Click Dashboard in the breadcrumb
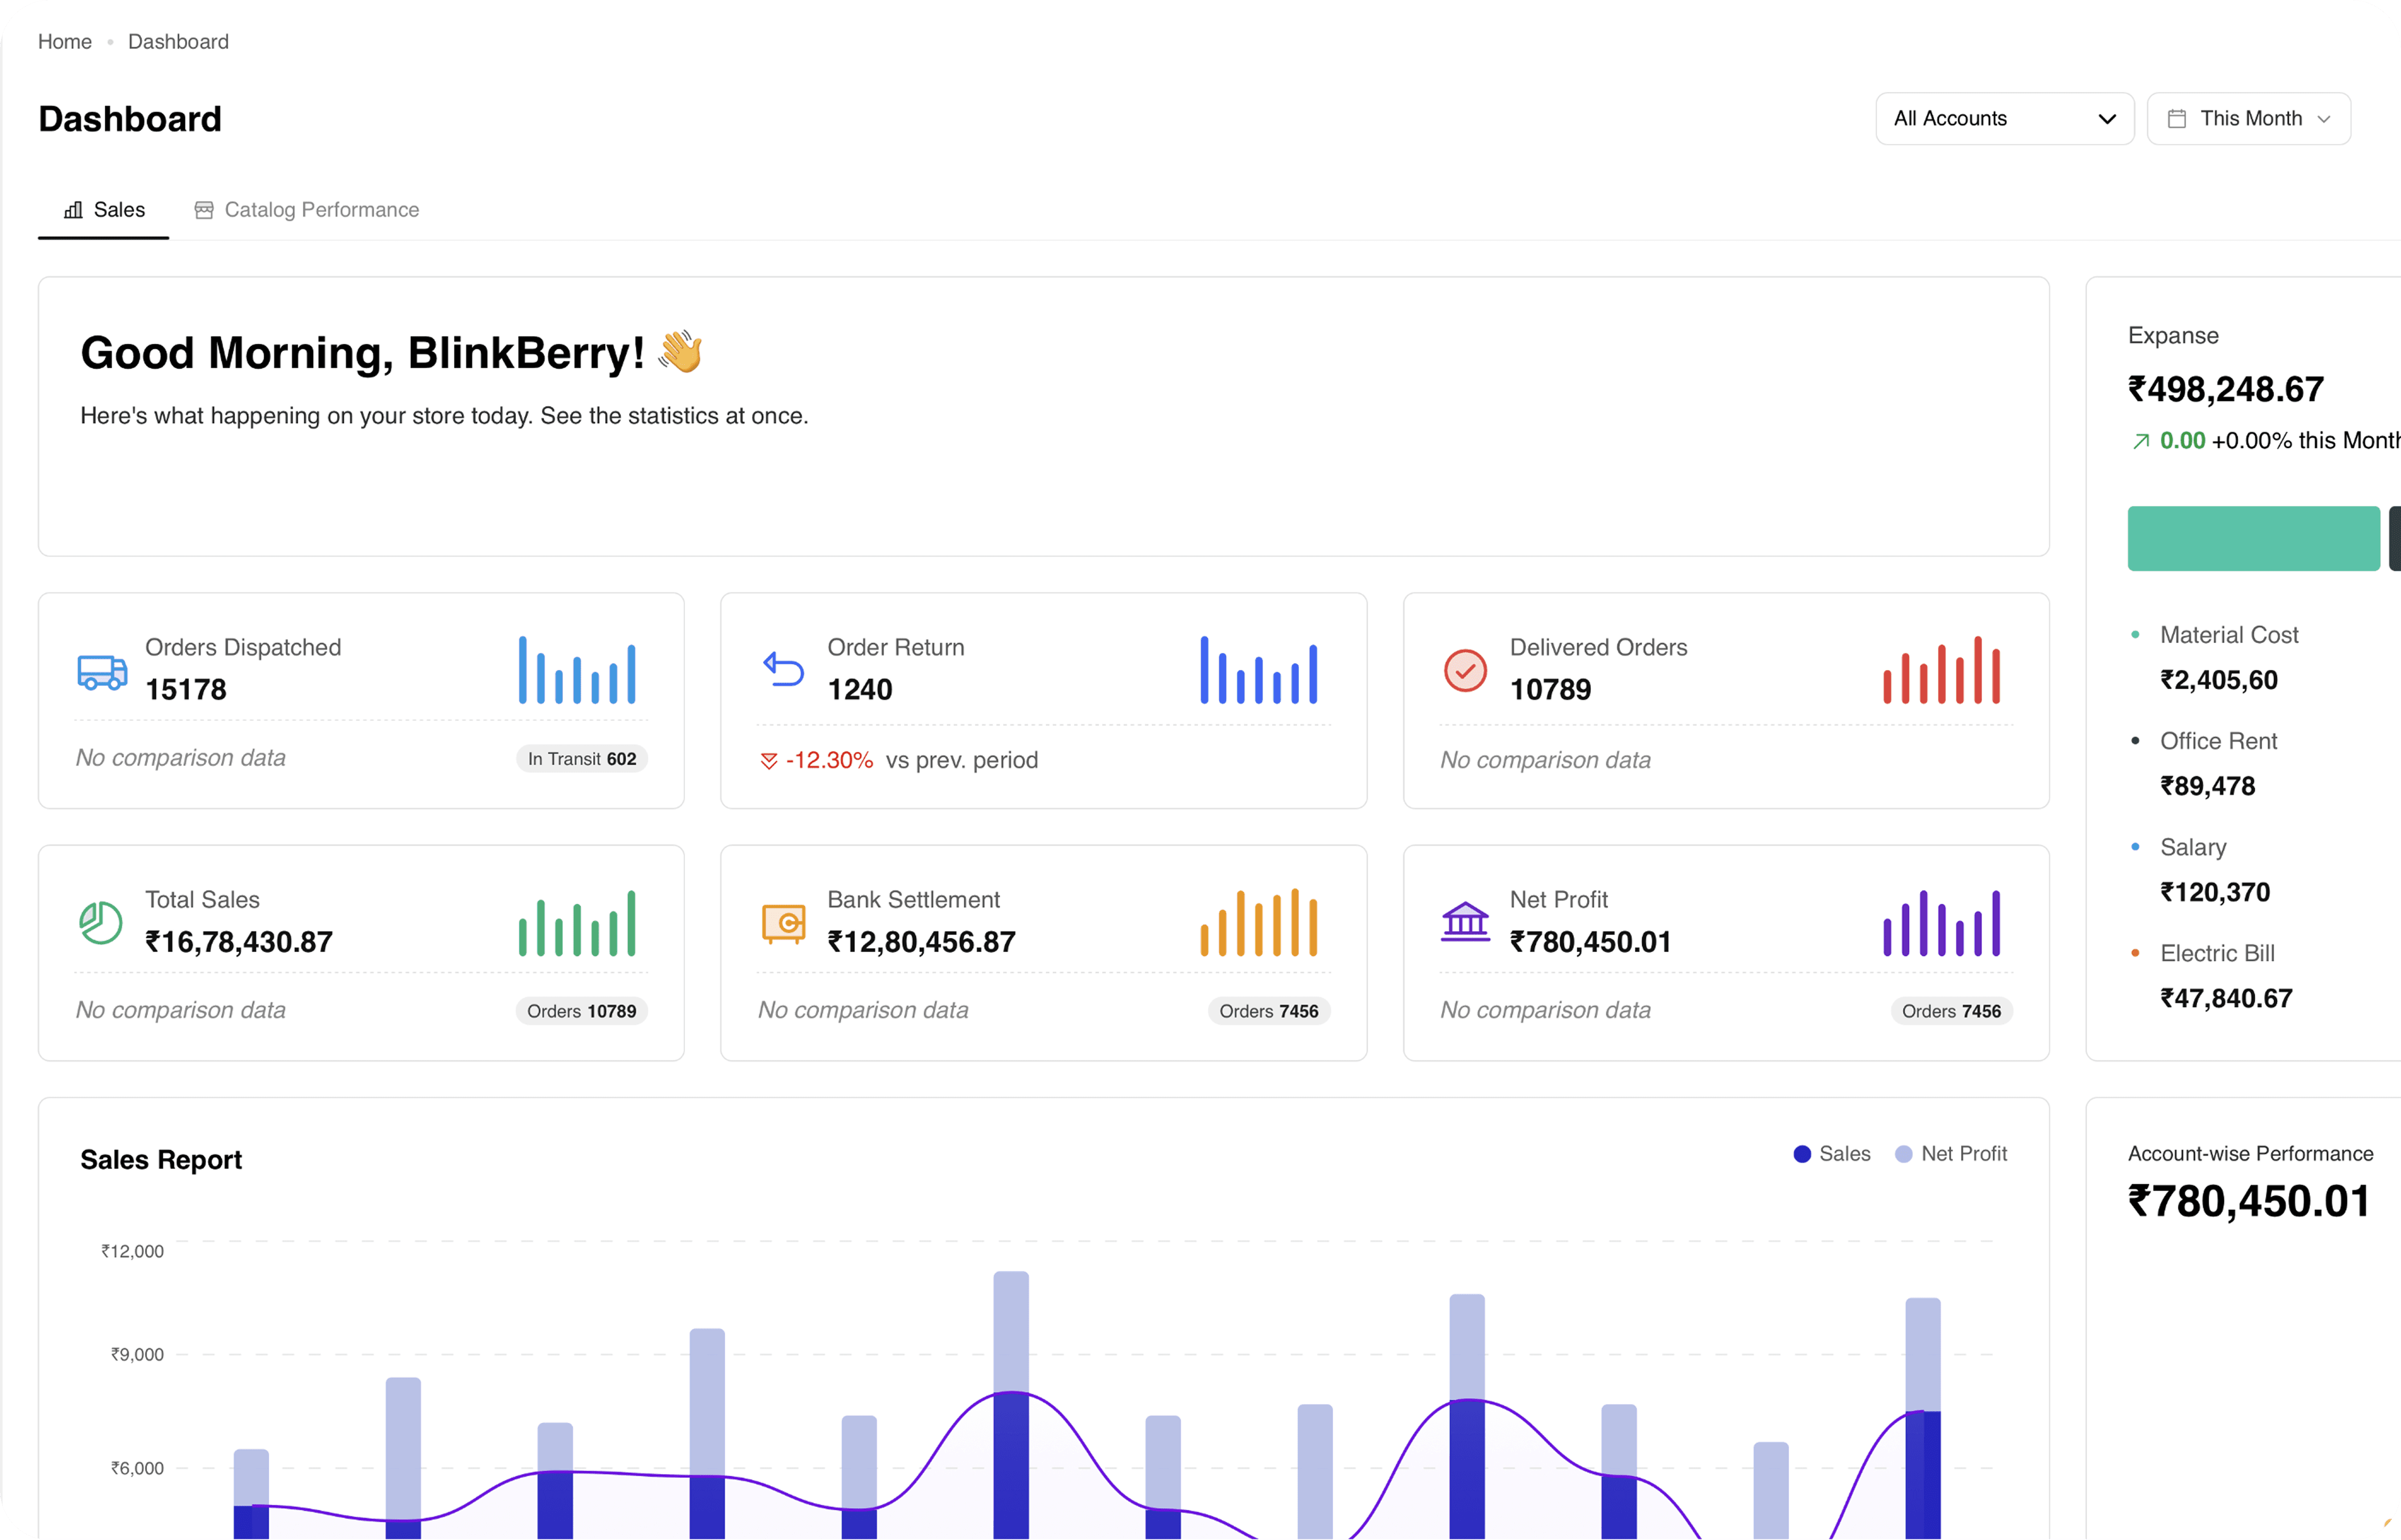2401x1540 pixels. [x=178, y=42]
